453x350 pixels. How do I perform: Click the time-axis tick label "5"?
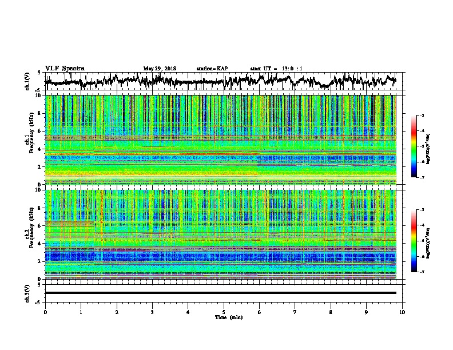coord(224,312)
